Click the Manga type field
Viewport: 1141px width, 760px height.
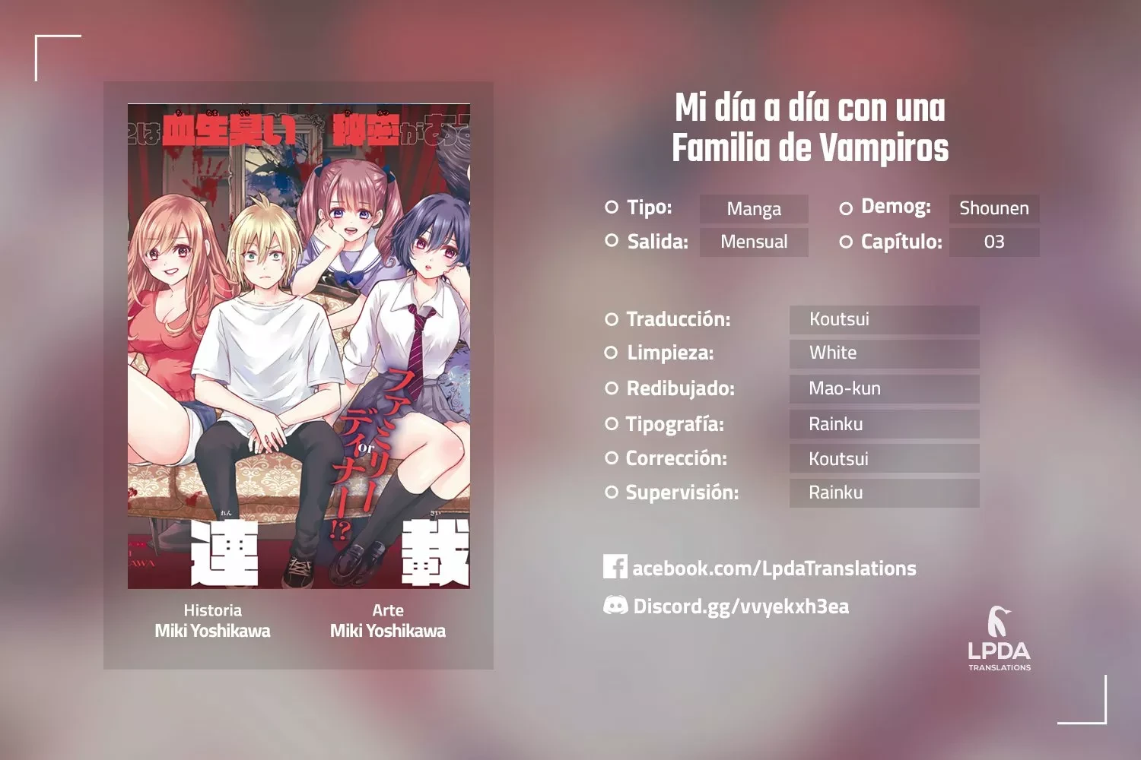pos(754,208)
